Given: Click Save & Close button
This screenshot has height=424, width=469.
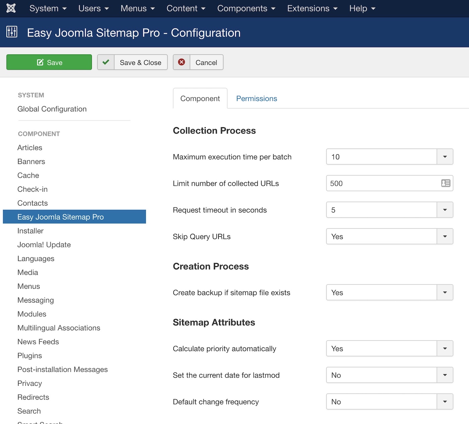Looking at the screenshot, I should point(132,62).
